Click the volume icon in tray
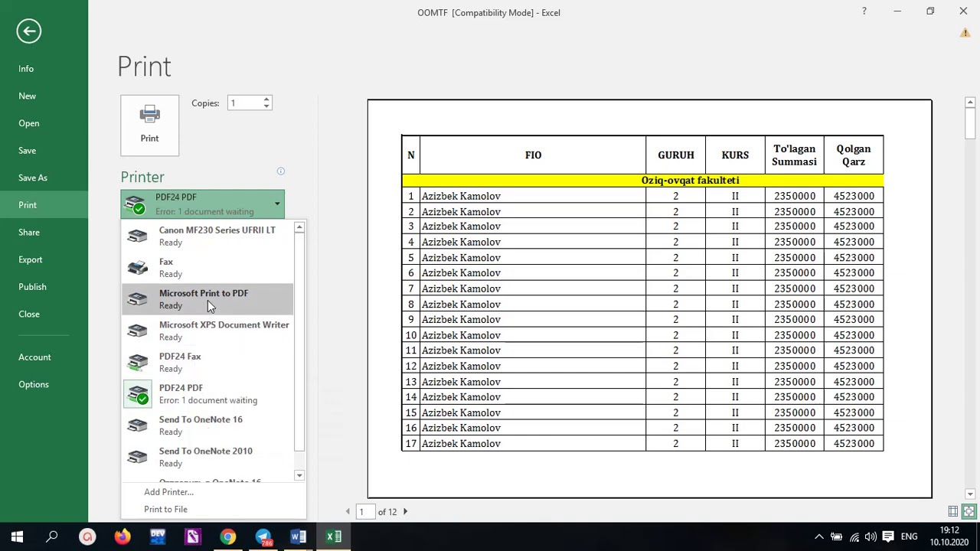Screen dimensions: 980x551 [x=871, y=537]
